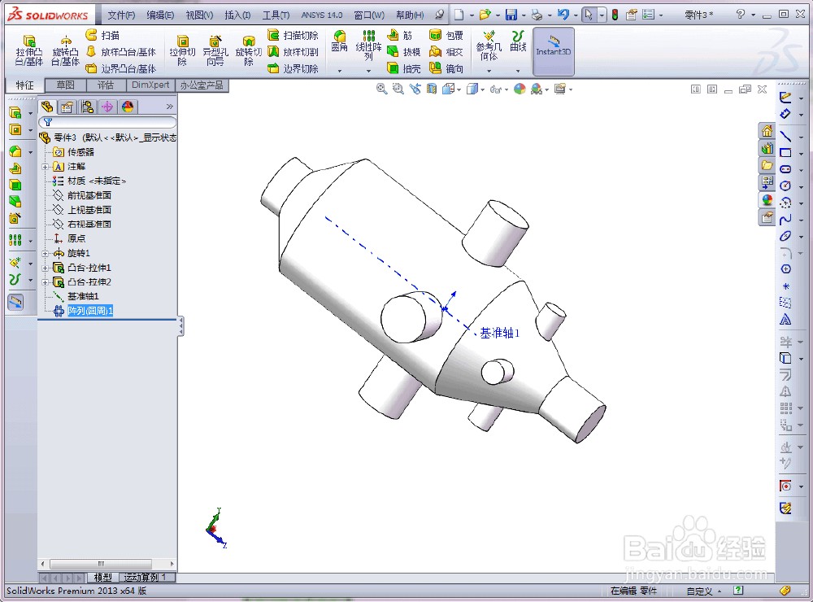Open the 曲线 curves dropdown arrow

pyautogui.click(x=518, y=71)
